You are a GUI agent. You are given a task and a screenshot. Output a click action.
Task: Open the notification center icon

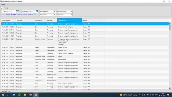tap(169, 95)
